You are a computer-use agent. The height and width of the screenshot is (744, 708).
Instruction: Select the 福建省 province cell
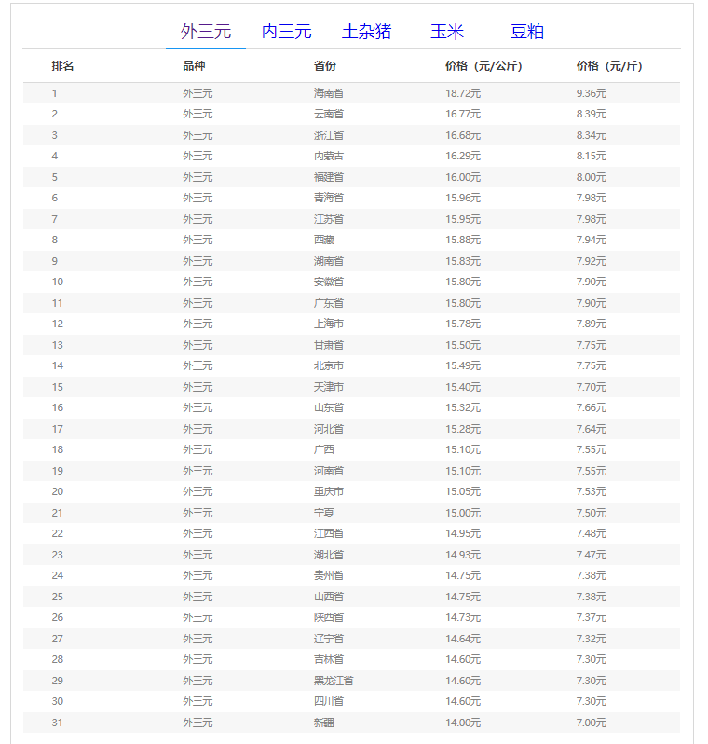[x=329, y=177]
